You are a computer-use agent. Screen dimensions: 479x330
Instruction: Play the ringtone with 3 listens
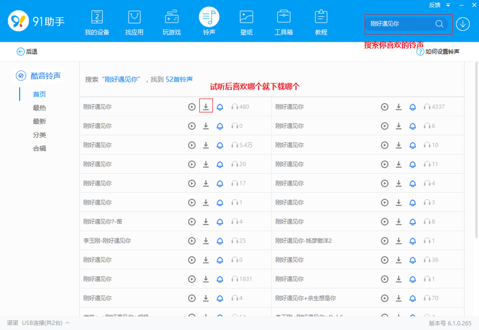(385, 203)
